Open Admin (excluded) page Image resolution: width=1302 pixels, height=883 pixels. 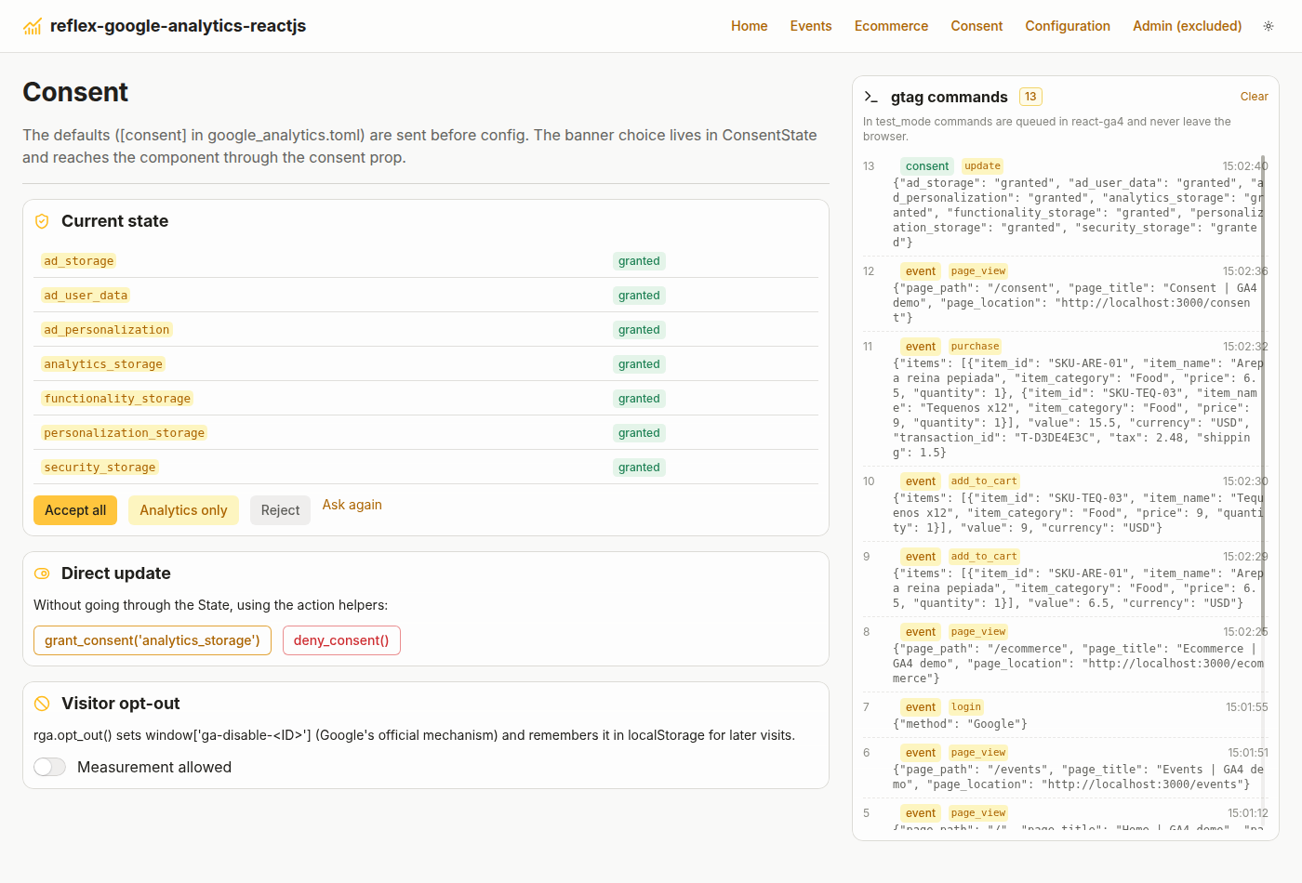1188,26
